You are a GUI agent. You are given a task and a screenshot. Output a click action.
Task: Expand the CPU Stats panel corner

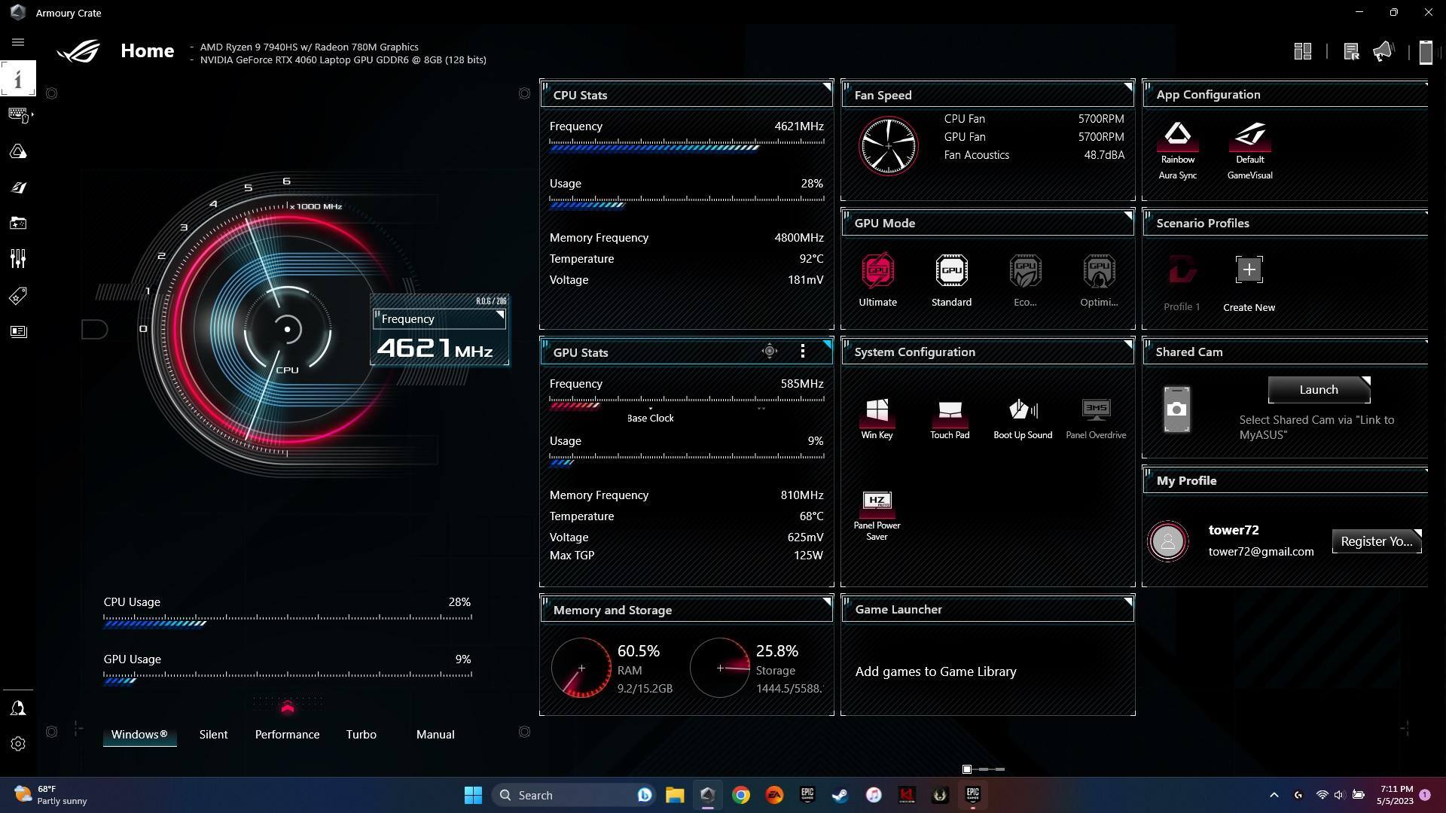pos(826,87)
